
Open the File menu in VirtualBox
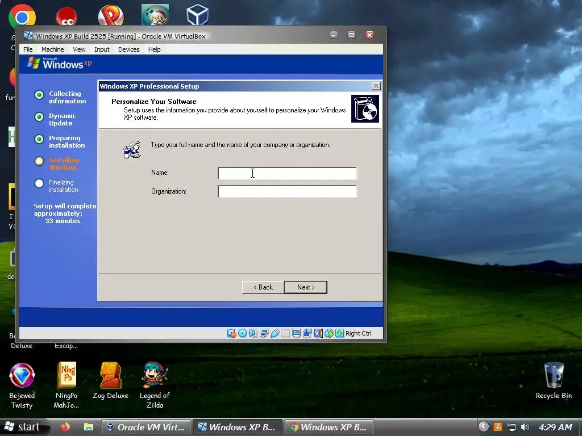28,49
